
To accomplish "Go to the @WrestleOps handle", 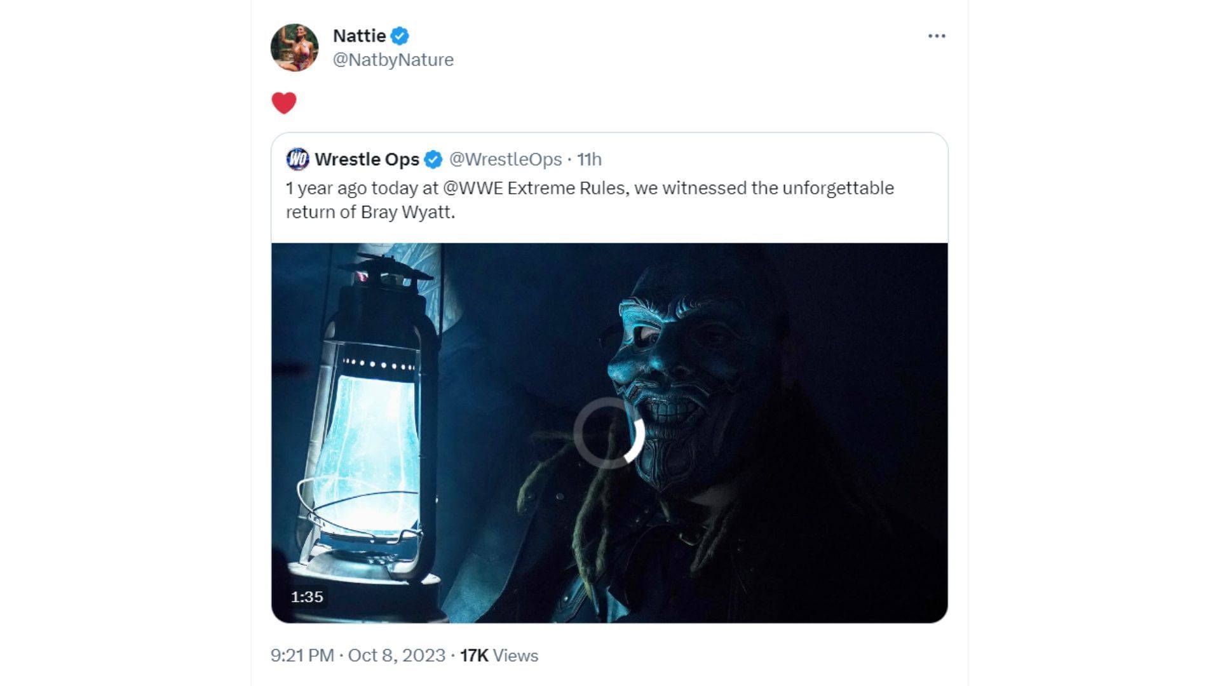I will tap(505, 159).
